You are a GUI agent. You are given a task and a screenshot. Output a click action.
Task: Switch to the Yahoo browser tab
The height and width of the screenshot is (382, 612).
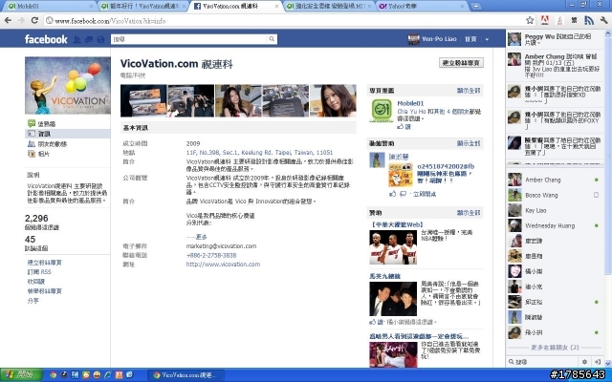pos(422,7)
